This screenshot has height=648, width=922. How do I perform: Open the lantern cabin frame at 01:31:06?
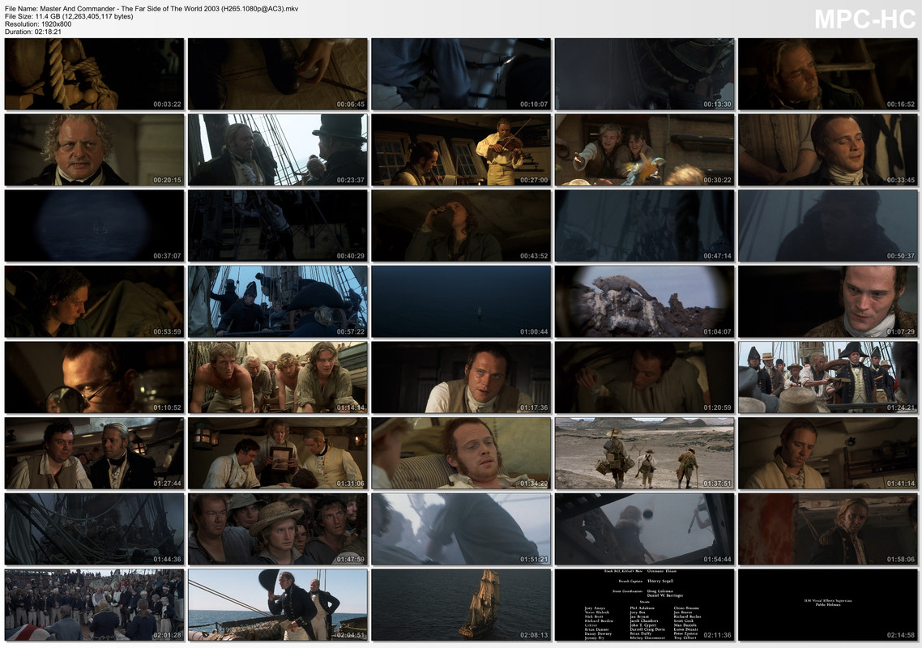pyautogui.click(x=278, y=454)
